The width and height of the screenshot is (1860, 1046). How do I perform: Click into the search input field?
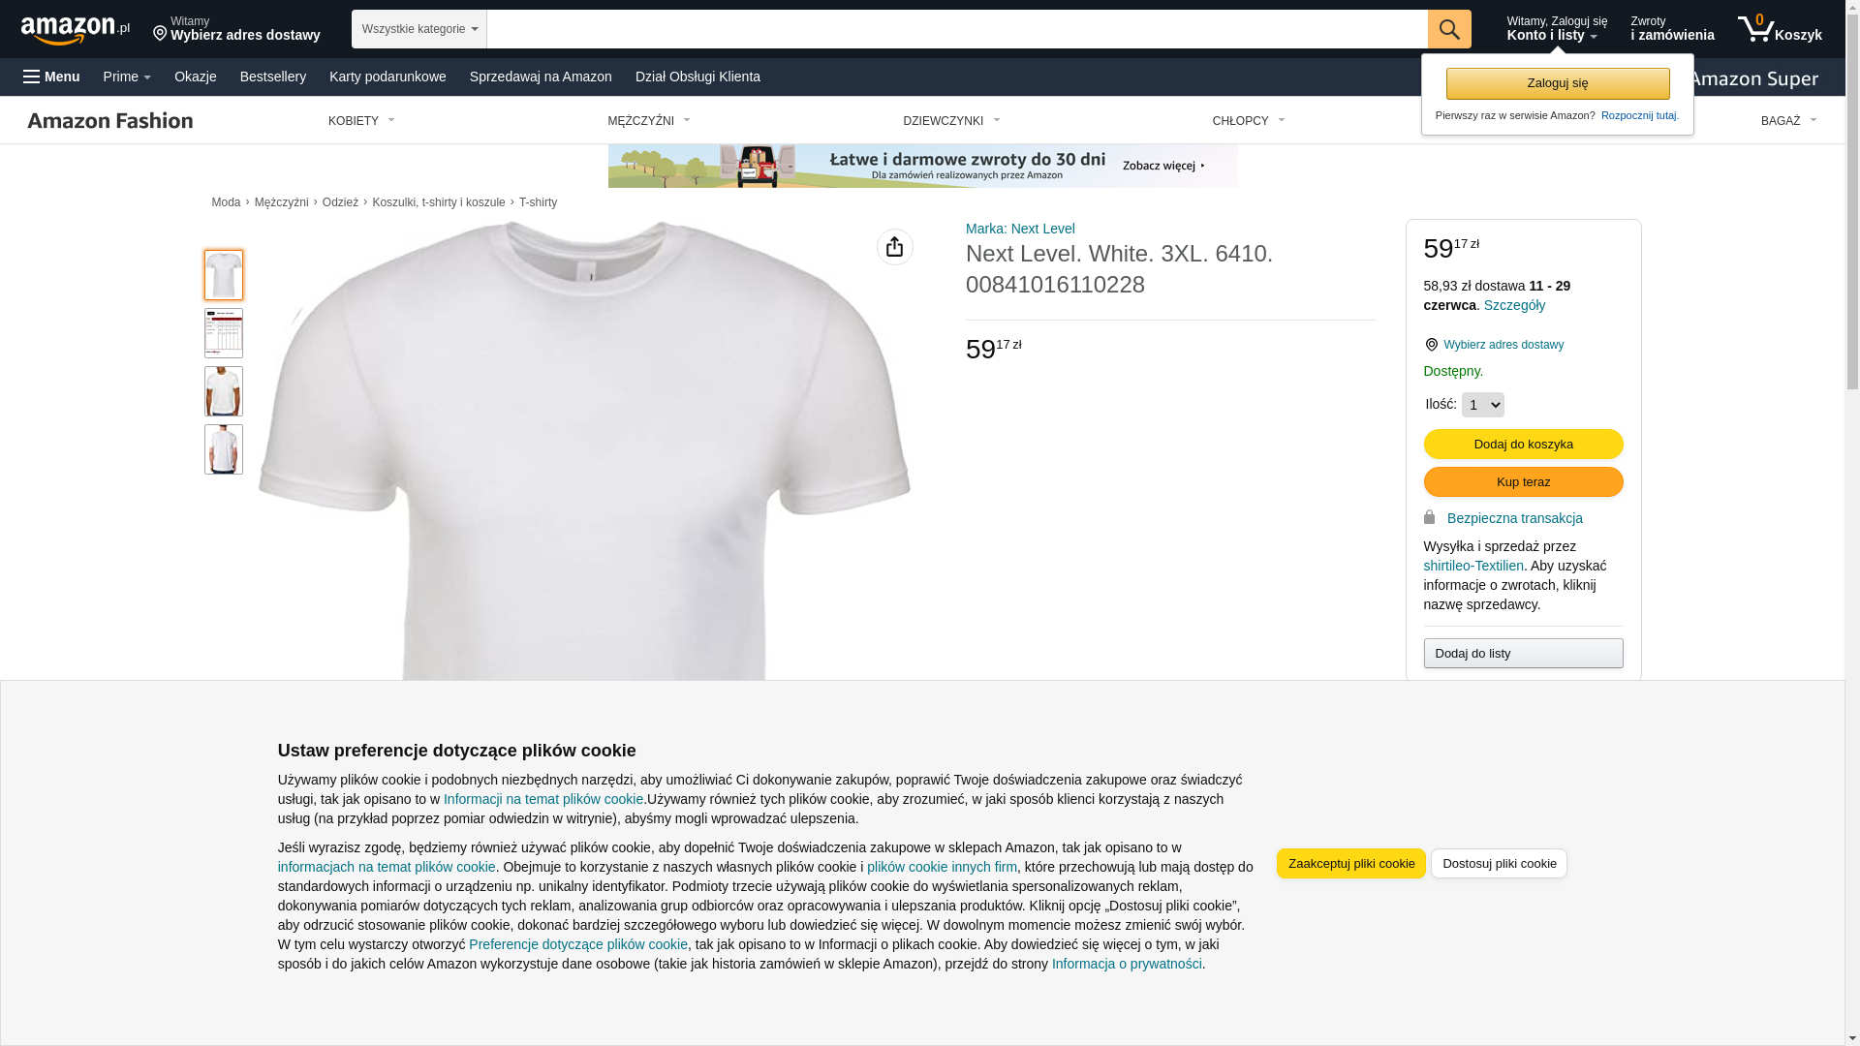click(956, 29)
